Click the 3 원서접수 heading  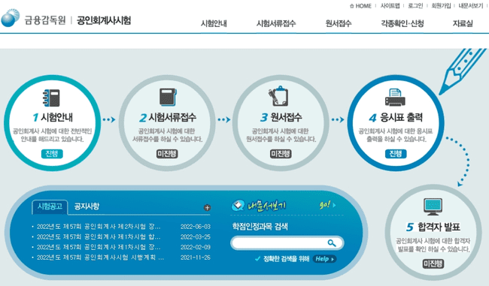coord(281,117)
